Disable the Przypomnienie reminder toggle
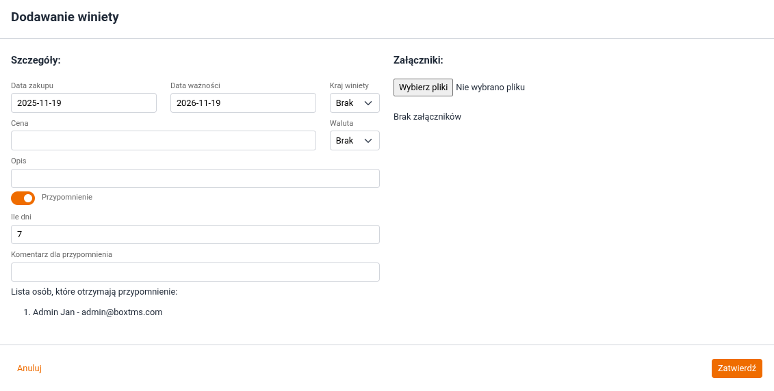This screenshot has width=774, height=391. tap(23, 198)
